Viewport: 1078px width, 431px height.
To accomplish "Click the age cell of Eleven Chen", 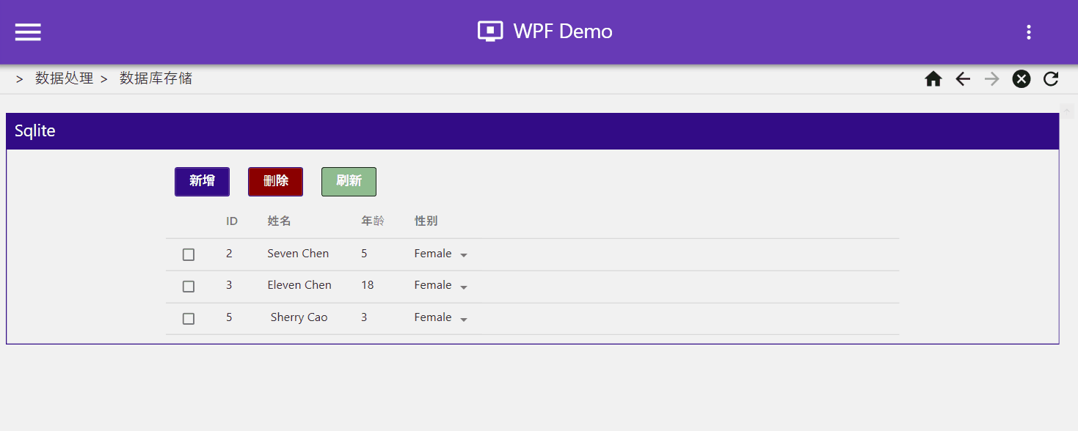I will (368, 285).
